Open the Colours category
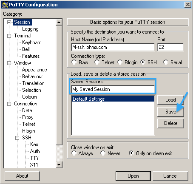The width and height of the screenshot is (193, 184). pos(30,97)
